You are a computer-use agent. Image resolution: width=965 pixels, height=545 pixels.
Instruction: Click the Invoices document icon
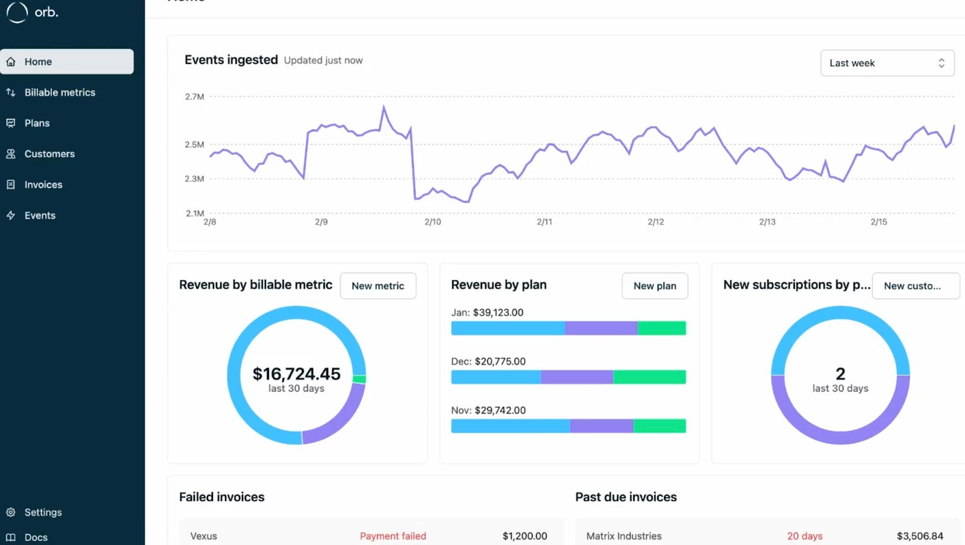(11, 184)
